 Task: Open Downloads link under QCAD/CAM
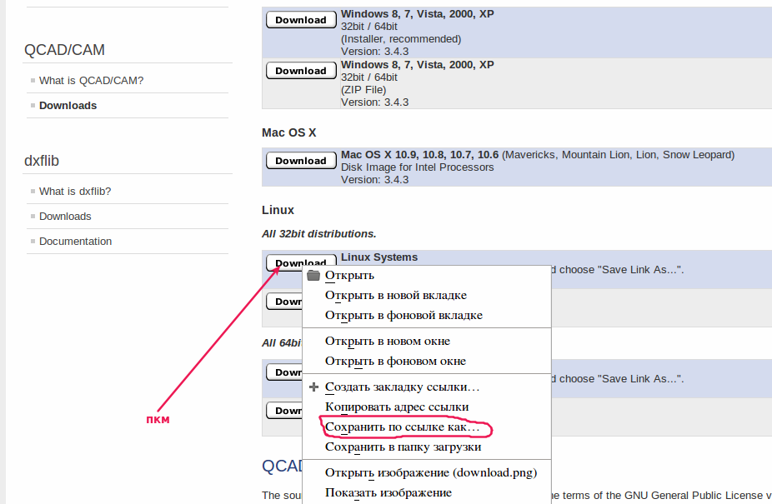tap(68, 105)
